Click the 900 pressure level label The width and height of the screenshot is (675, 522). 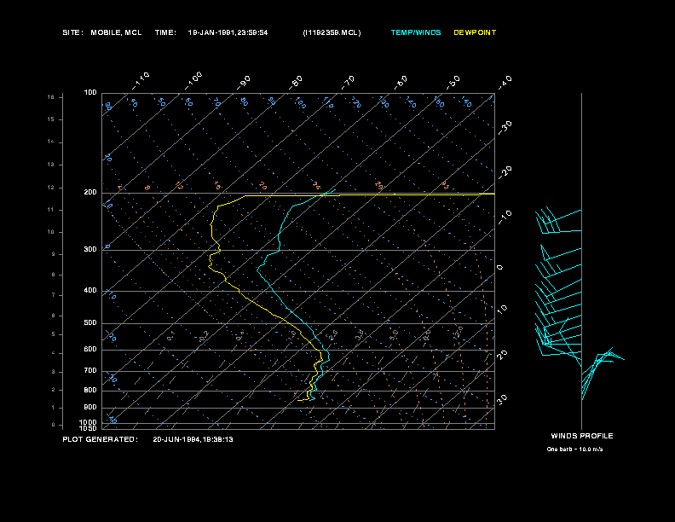coord(90,408)
